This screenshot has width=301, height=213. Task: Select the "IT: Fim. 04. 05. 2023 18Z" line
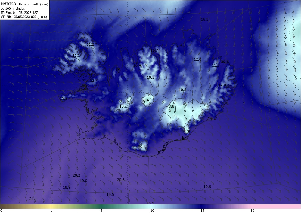coord(19,12)
